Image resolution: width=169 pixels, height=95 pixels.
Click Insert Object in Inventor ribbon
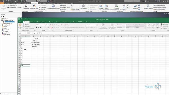tap(65, 7)
